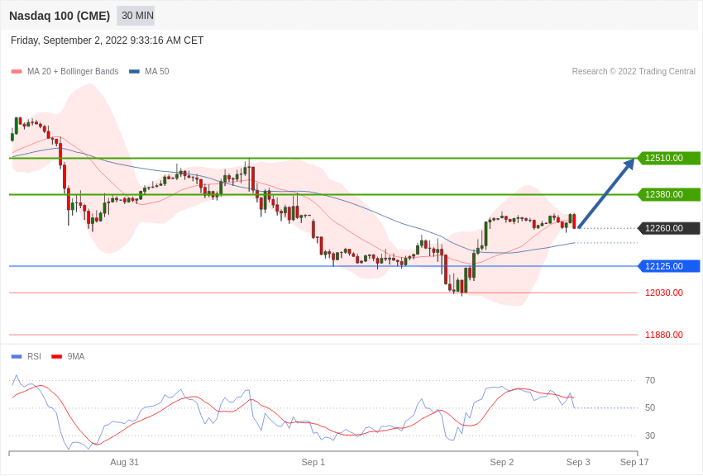Click the 30 MIN timeframe badge
703x476 pixels.
(x=136, y=16)
